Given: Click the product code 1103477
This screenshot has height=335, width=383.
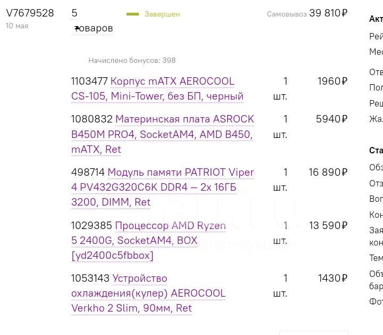Looking at the screenshot, I should tap(89, 81).
